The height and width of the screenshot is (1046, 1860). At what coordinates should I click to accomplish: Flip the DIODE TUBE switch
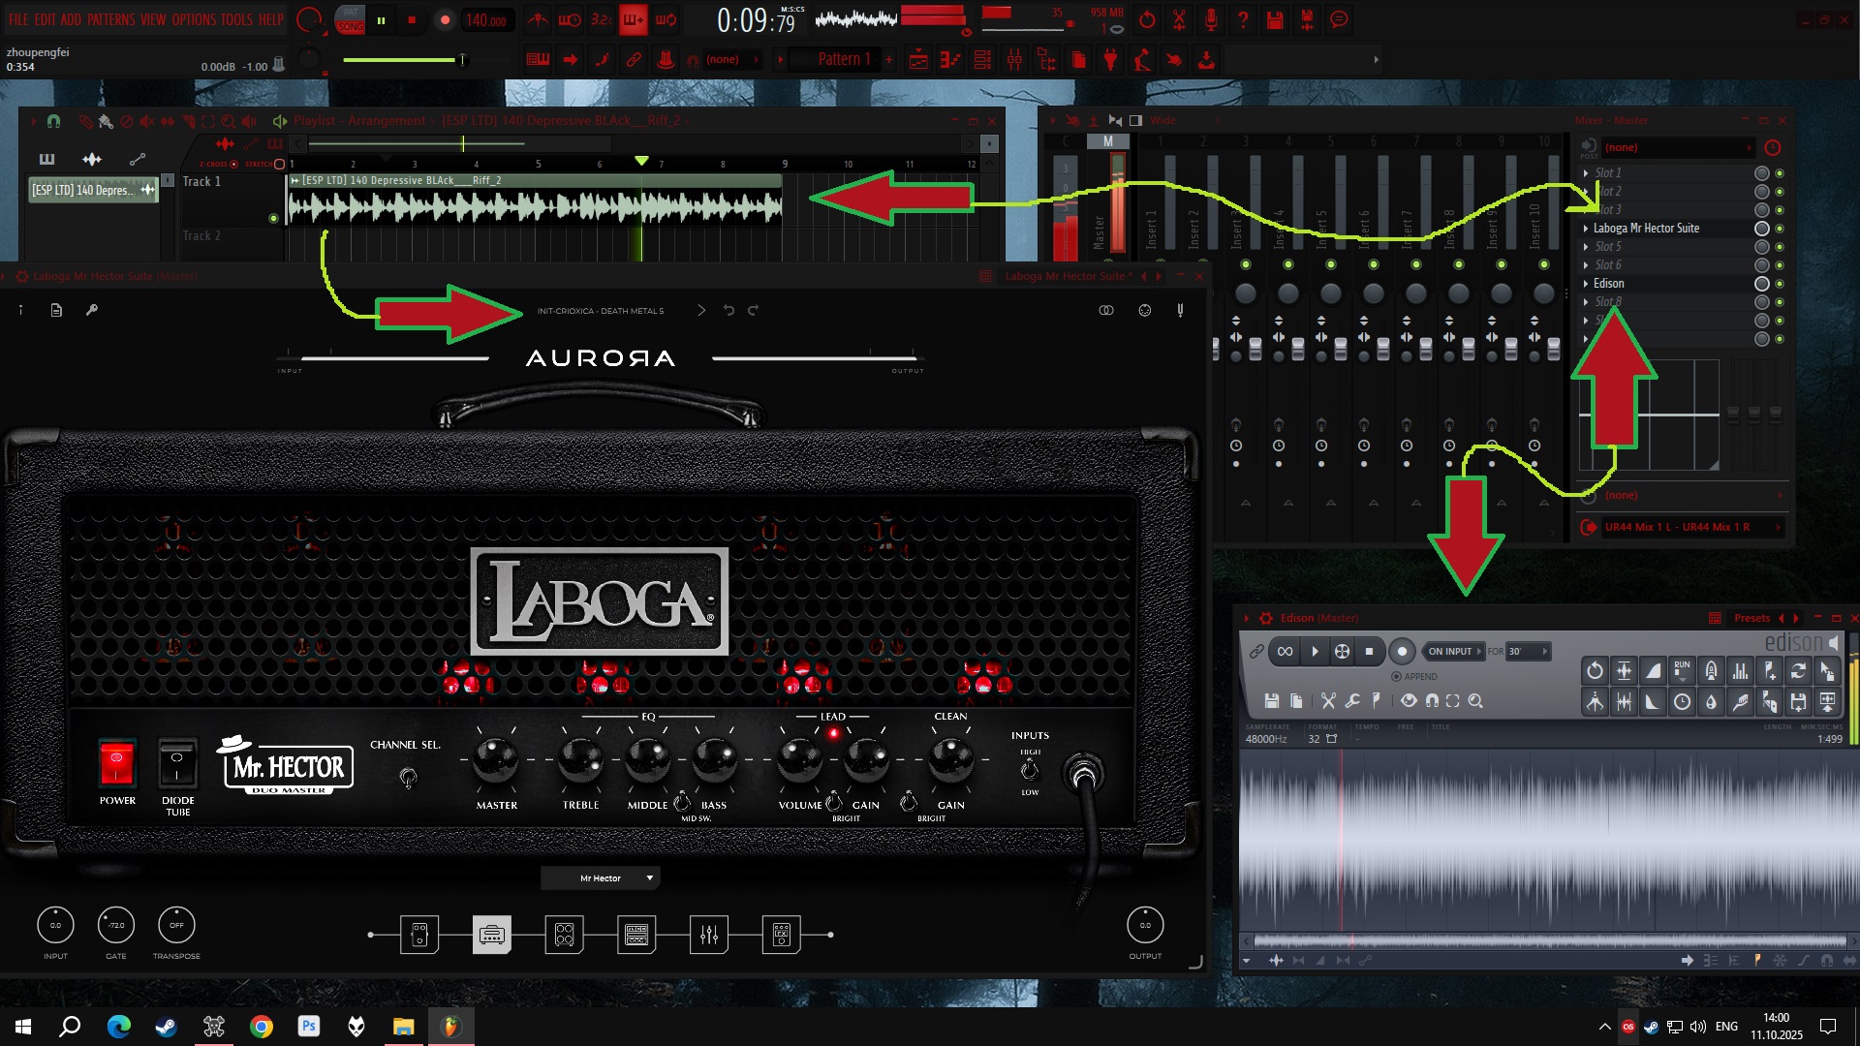[x=177, y=762]
